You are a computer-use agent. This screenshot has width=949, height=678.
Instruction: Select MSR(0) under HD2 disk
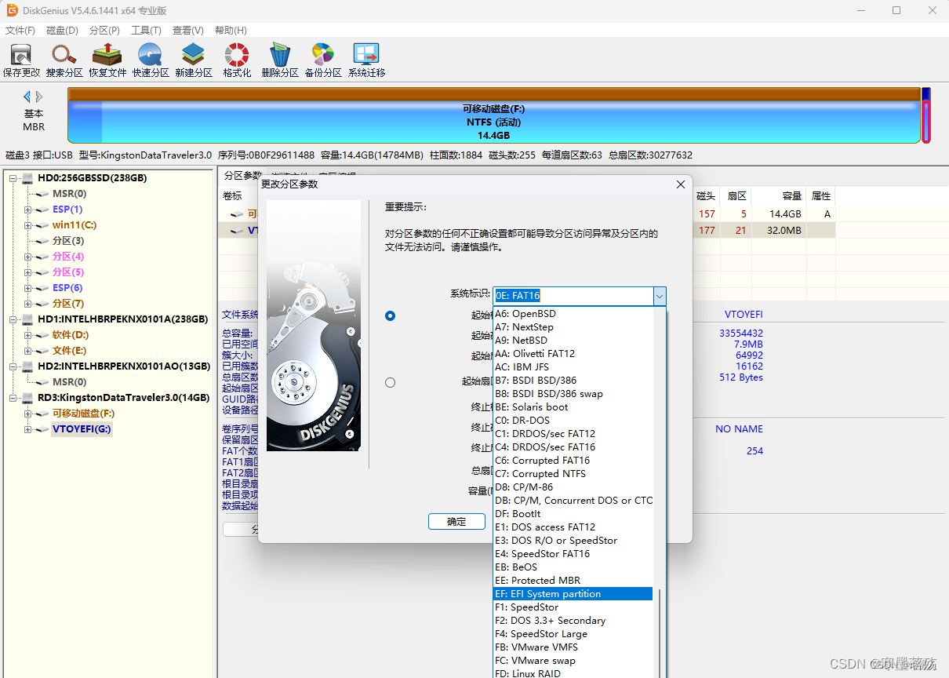[x=69, y=382]
